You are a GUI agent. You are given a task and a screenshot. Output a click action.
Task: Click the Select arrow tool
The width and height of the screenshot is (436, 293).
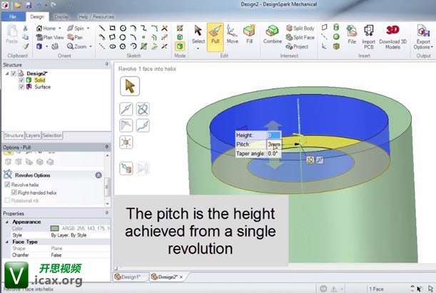198,34
